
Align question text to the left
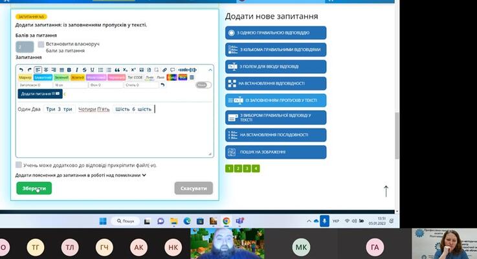(x=38, y=70)
